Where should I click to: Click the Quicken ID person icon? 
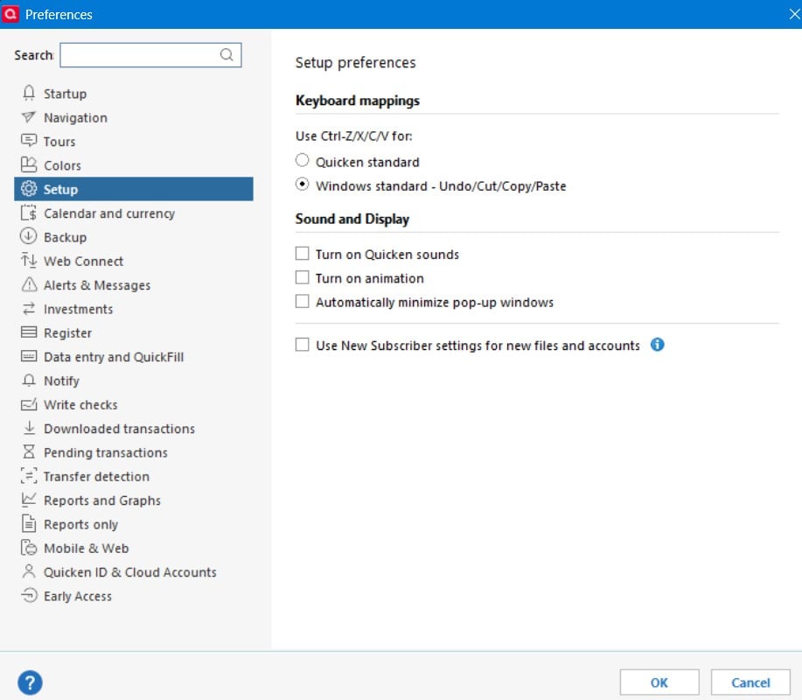(x=29, y=571)
